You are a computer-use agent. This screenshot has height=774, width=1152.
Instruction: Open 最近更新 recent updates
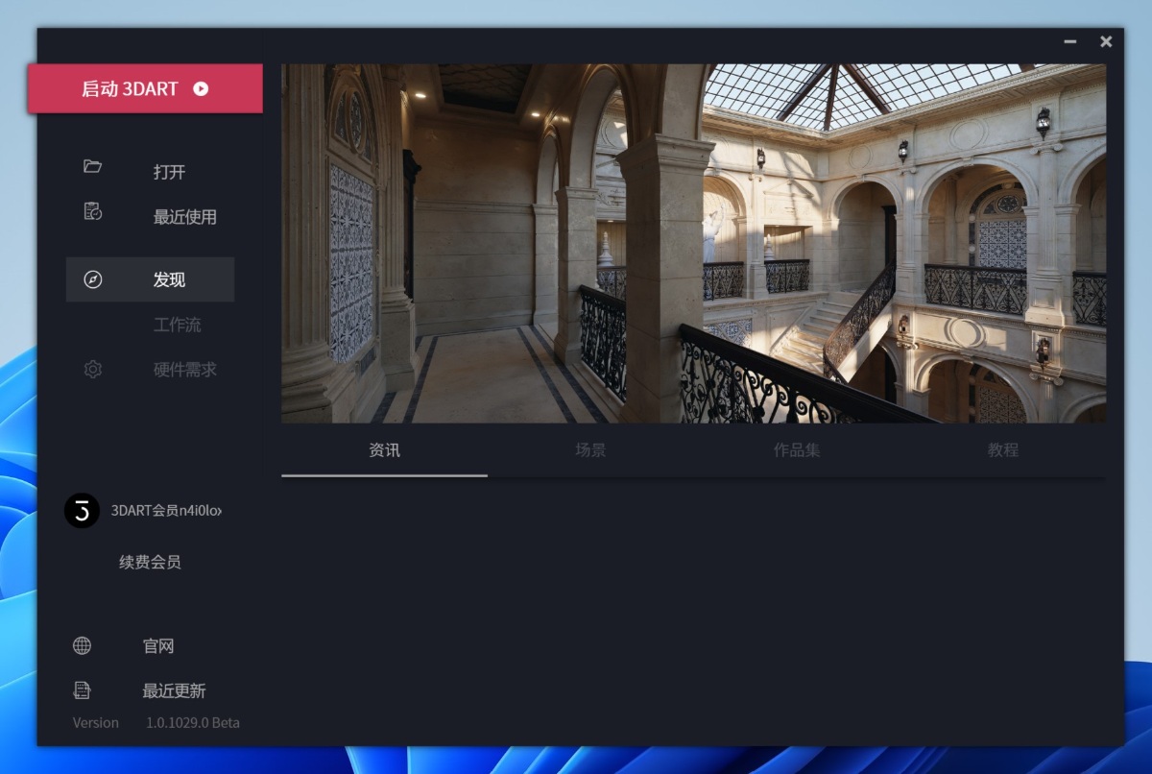(x=174, y=690)
